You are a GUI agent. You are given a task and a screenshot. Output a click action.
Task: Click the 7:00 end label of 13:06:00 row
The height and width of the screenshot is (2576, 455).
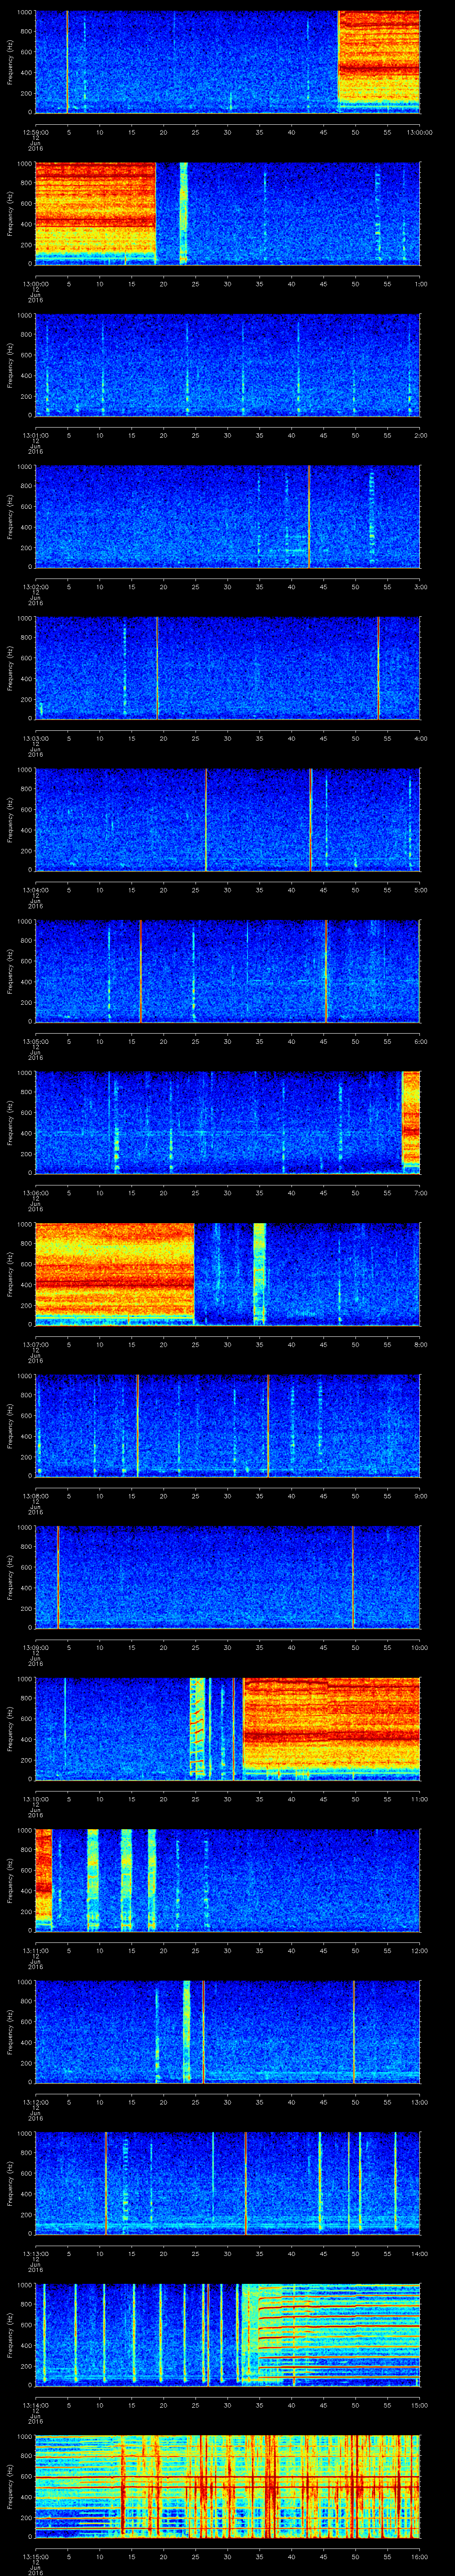(x=420, y=1193)
